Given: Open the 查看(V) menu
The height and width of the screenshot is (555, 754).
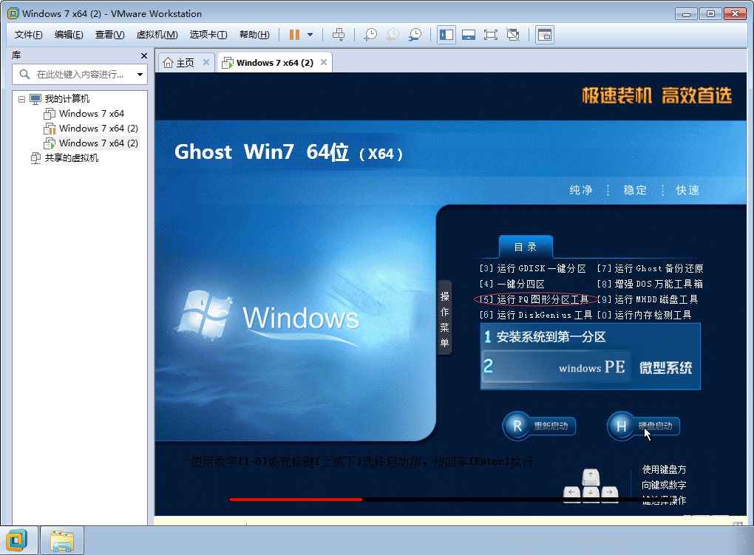Looking at the screenshot, I should click(109, 35).
